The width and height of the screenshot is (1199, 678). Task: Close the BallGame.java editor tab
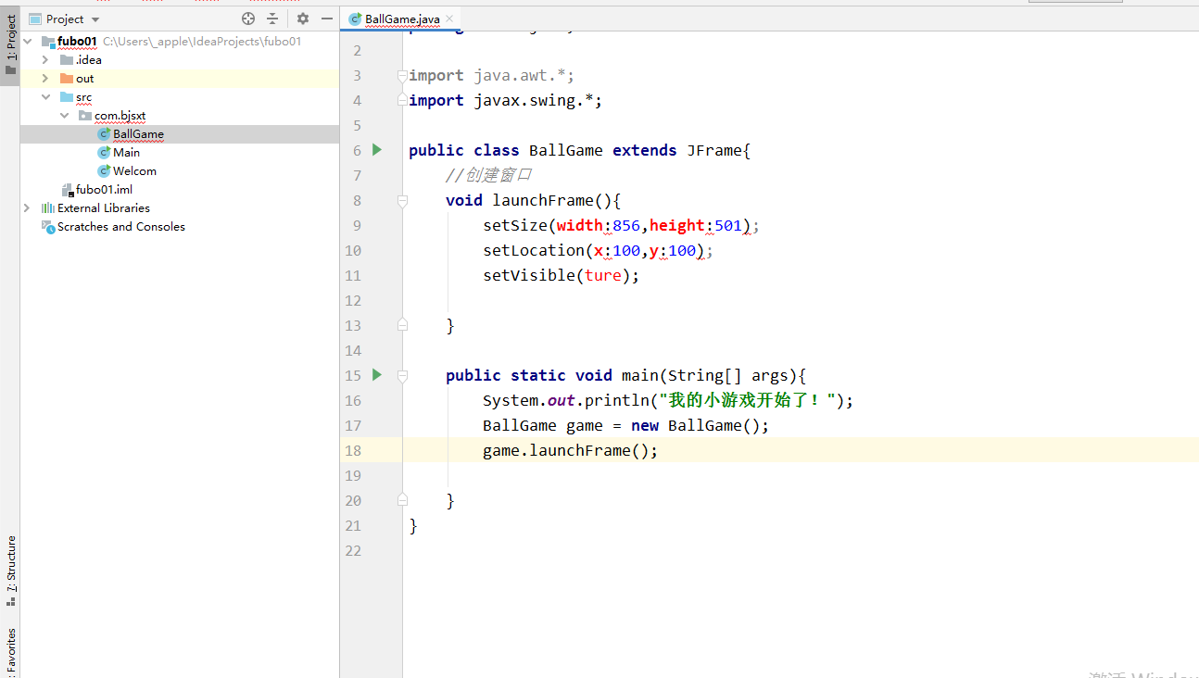(x=449, y=19)
